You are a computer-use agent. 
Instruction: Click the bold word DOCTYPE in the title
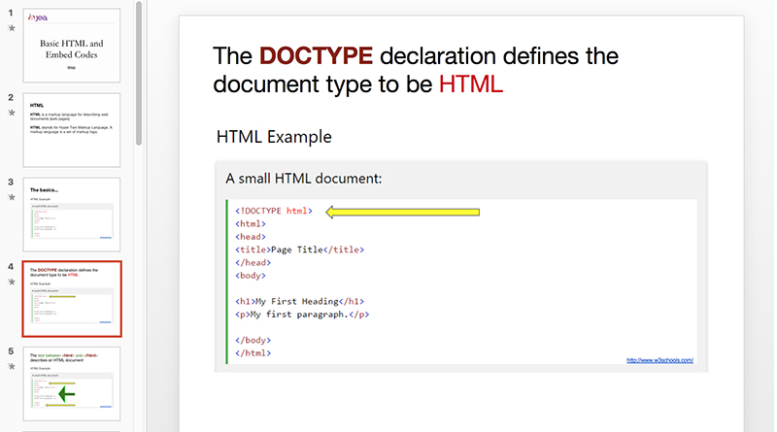(316, 55)
